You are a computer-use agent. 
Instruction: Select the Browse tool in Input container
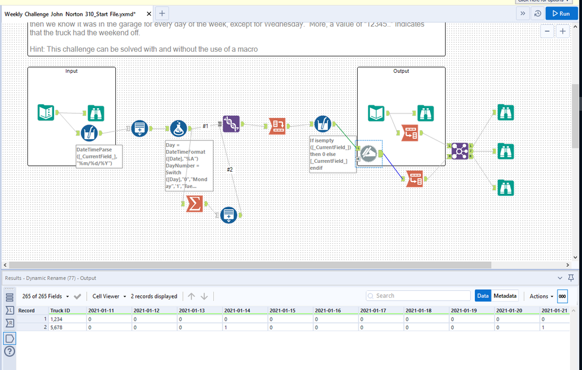[x=96, y=113]
